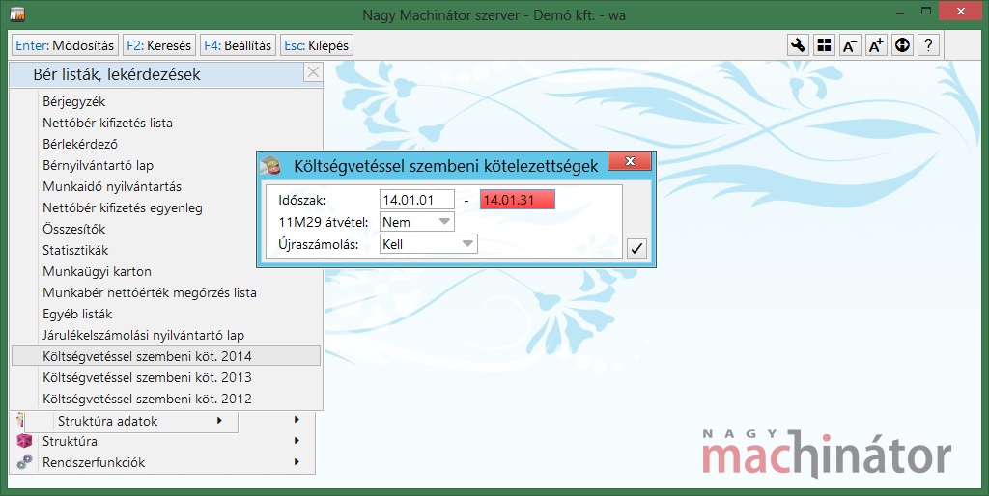The image size is (989, 496).
Task: Click the pink cube Struktúra icon
Action: pos(24,441)
